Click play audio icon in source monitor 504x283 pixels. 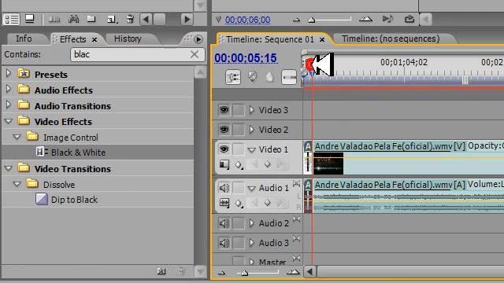pos(387,19)
